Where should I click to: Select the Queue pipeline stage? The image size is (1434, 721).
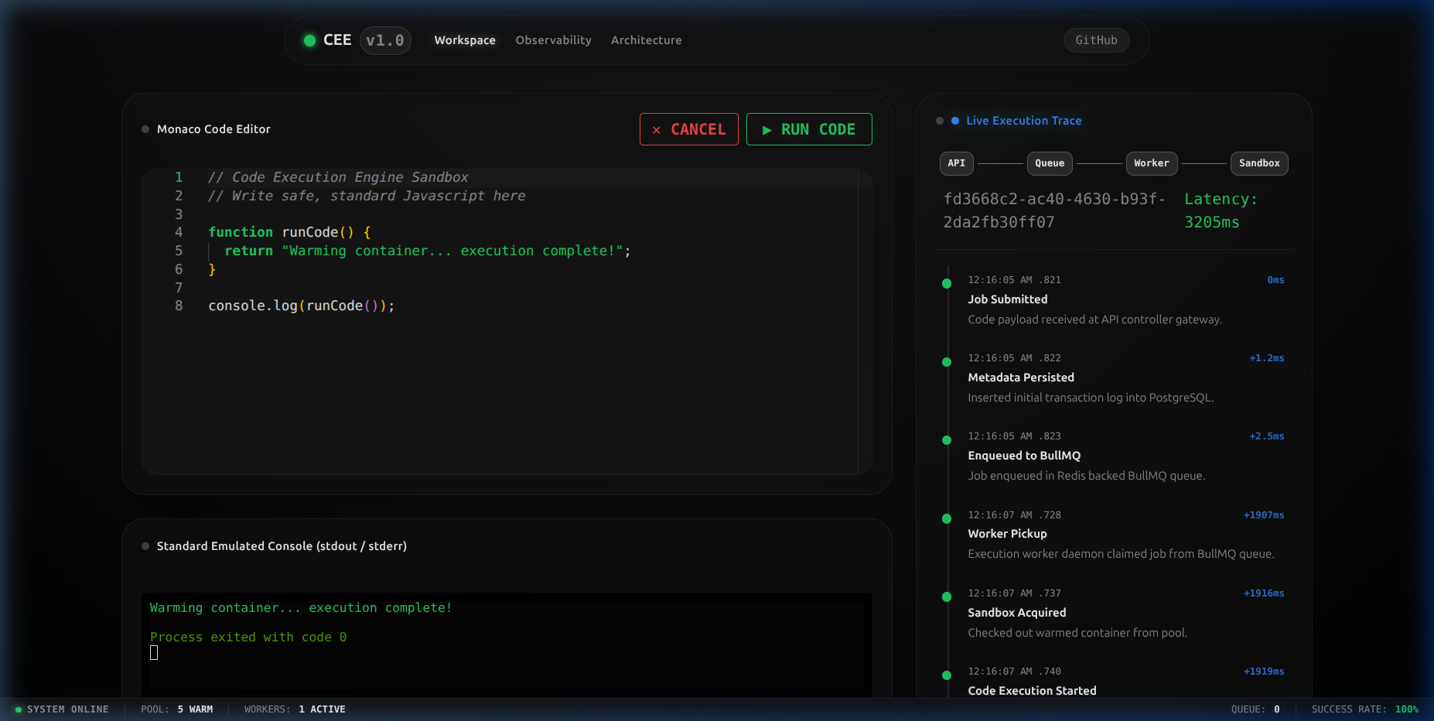1050,163
